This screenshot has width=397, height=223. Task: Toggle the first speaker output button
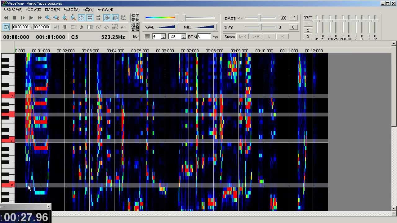(x=106, y=18)
